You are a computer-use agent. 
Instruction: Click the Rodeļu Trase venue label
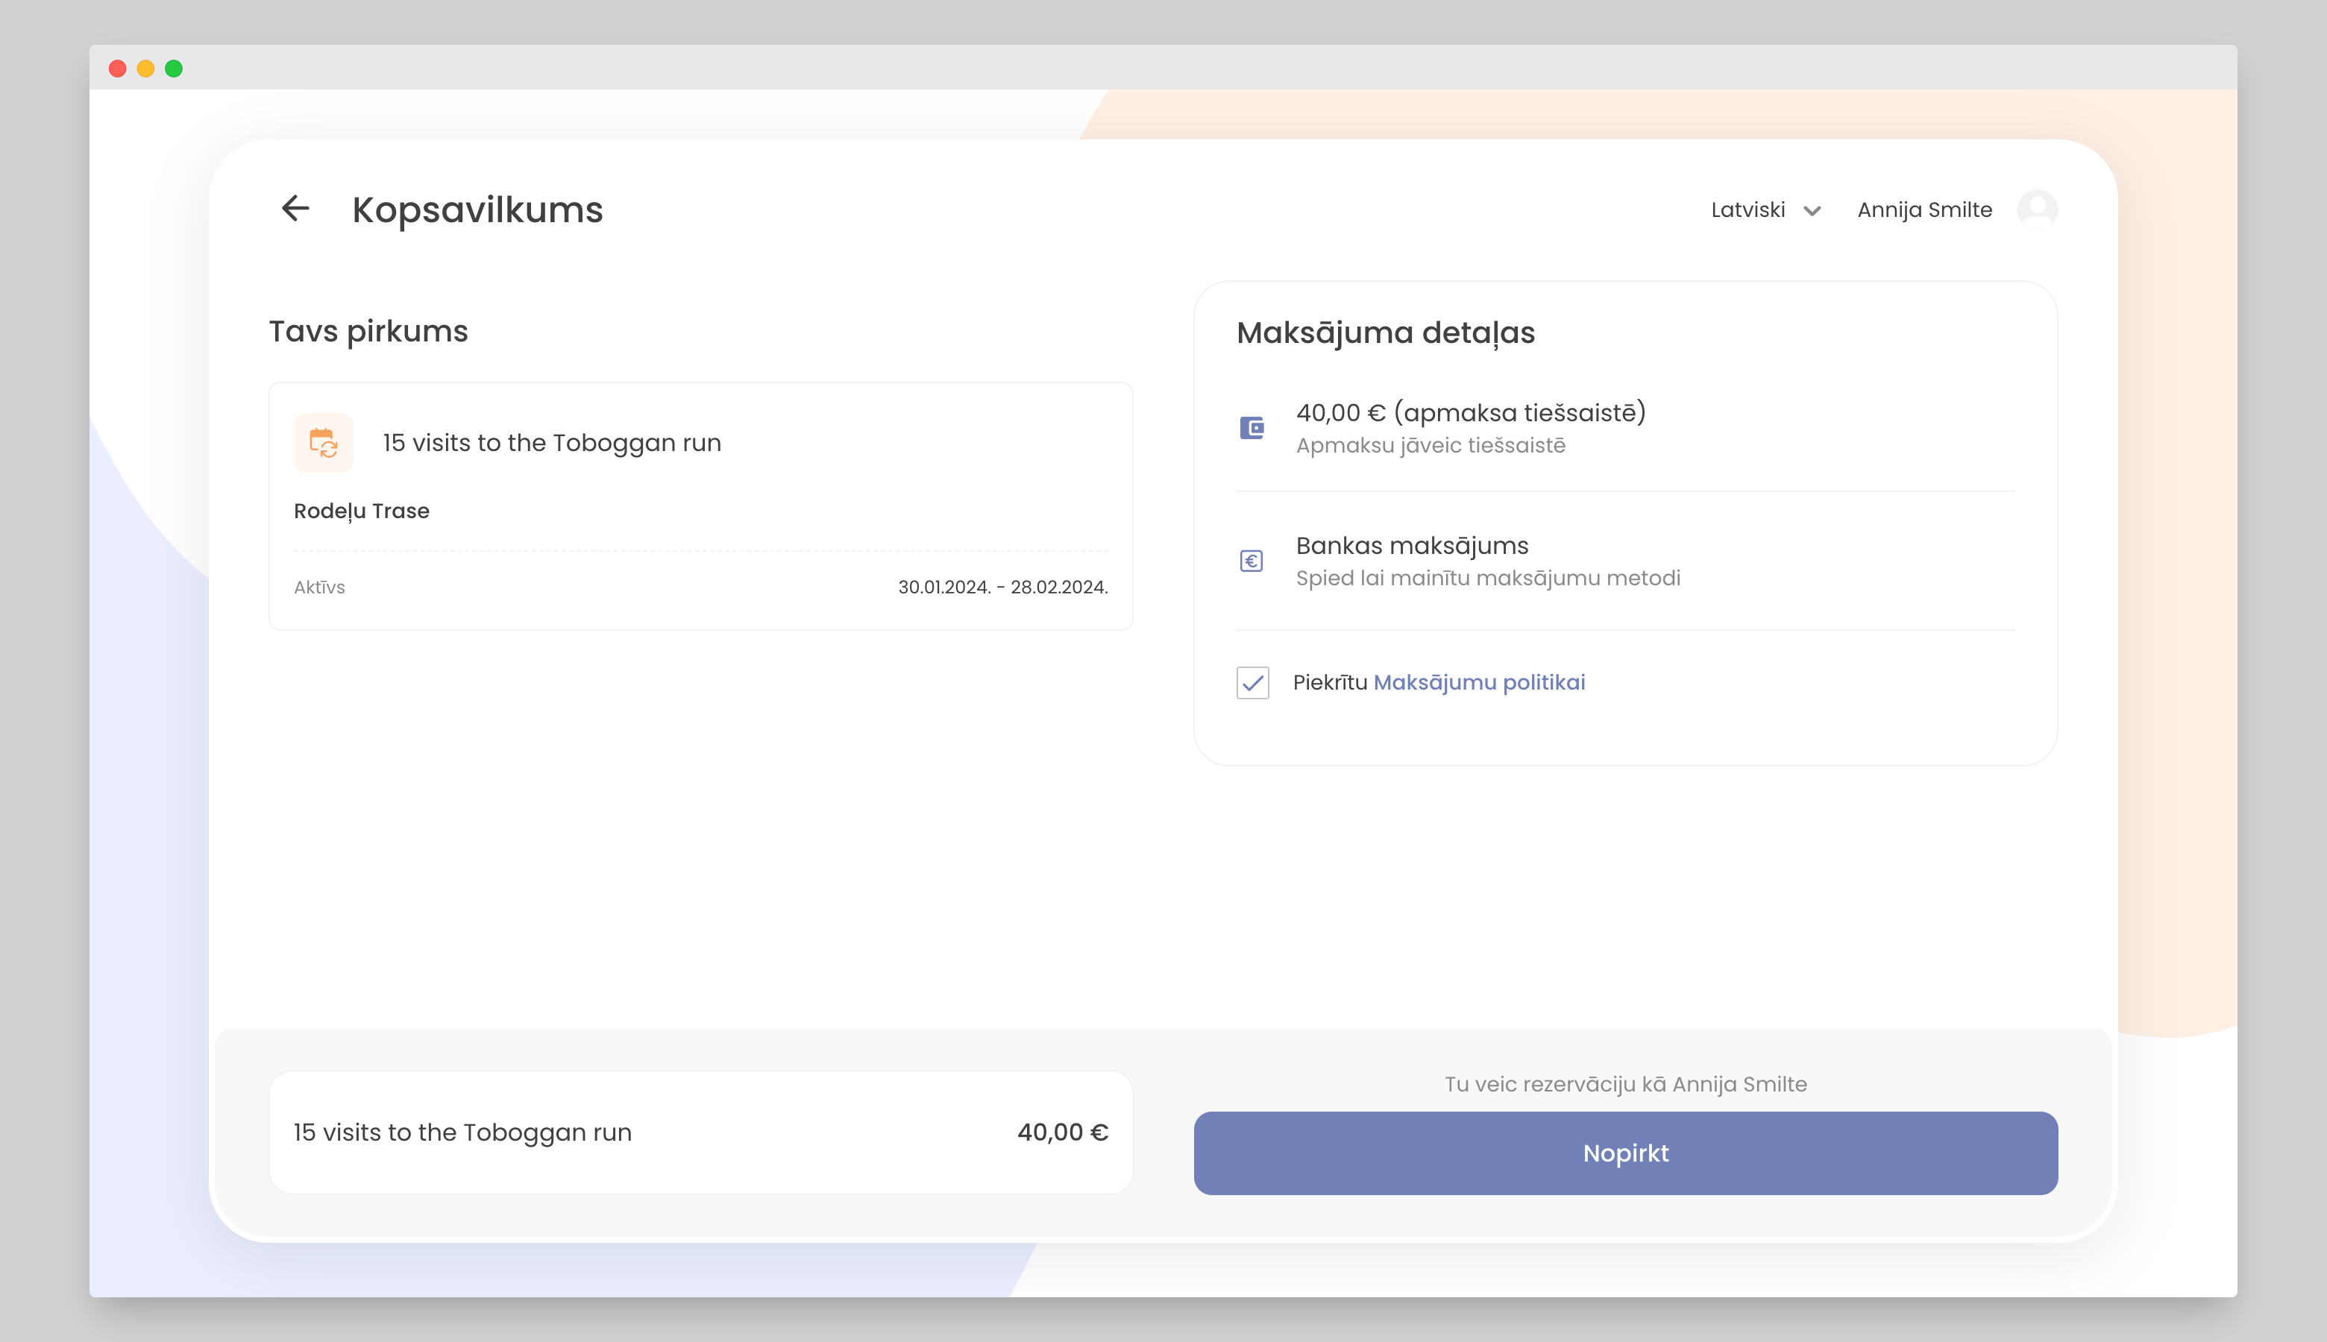[x=362, y=511]
